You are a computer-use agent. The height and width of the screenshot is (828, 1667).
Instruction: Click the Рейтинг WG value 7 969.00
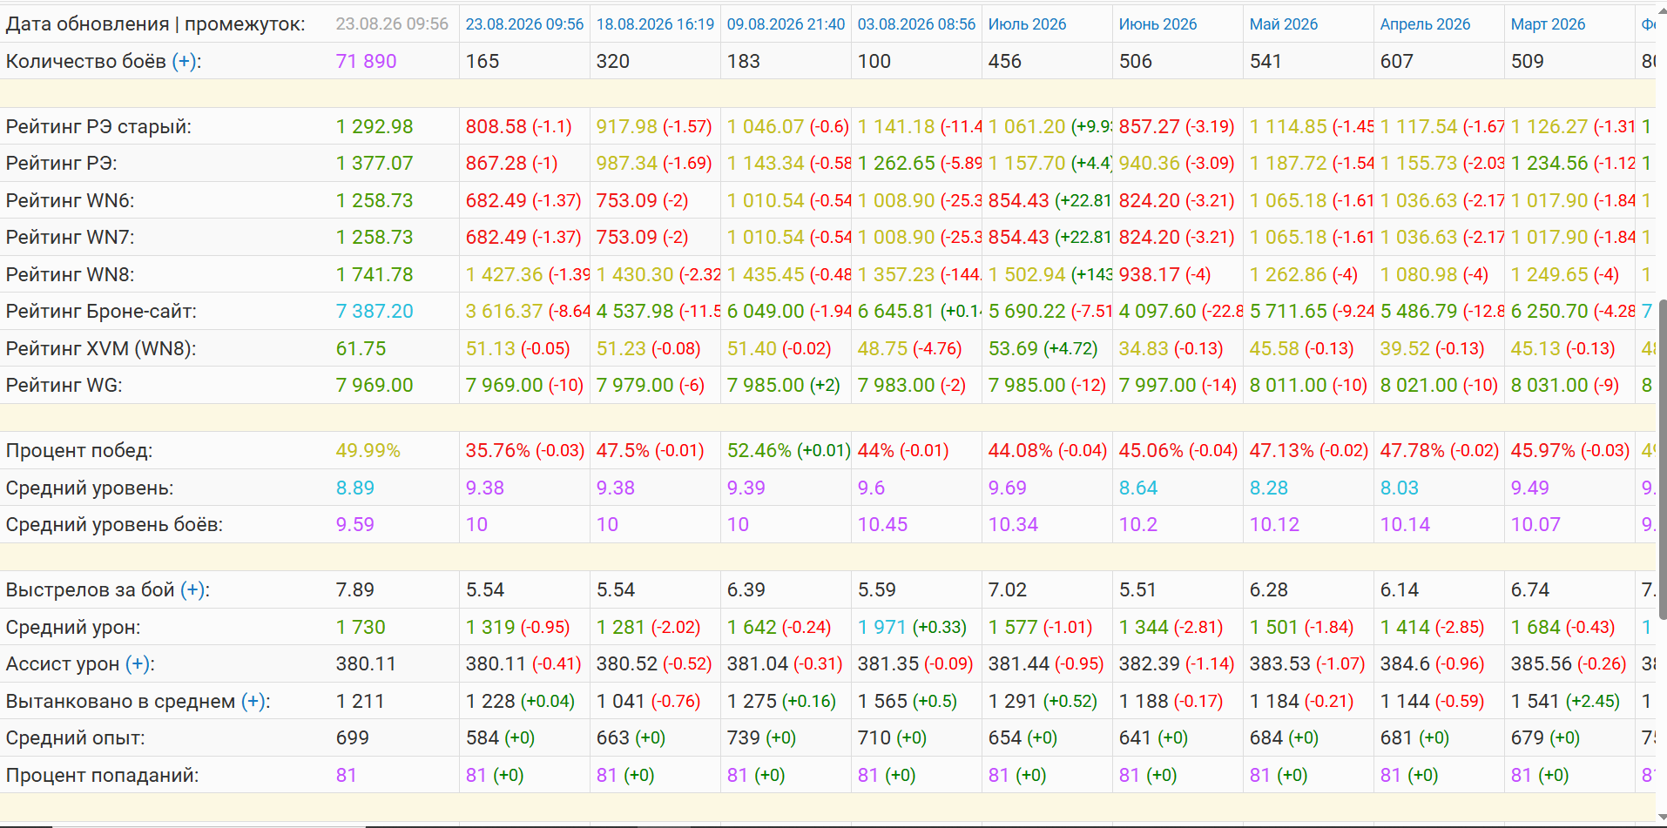[375, 385]
